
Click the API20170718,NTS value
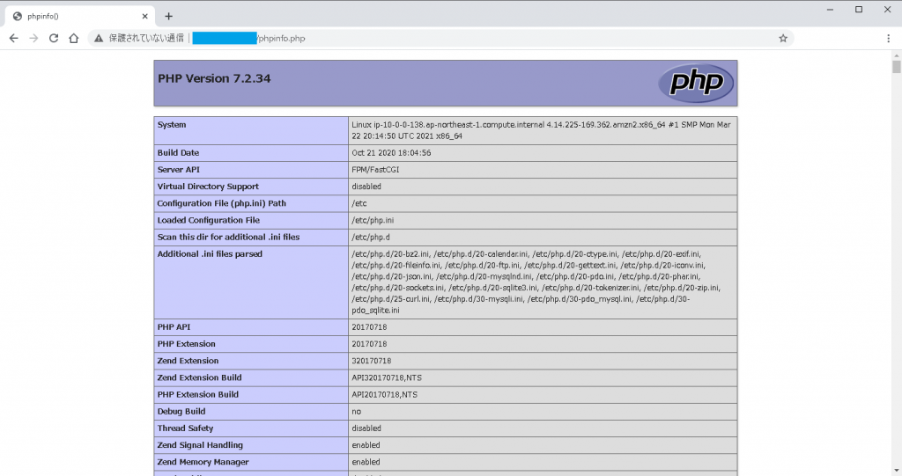coord(384,394)
